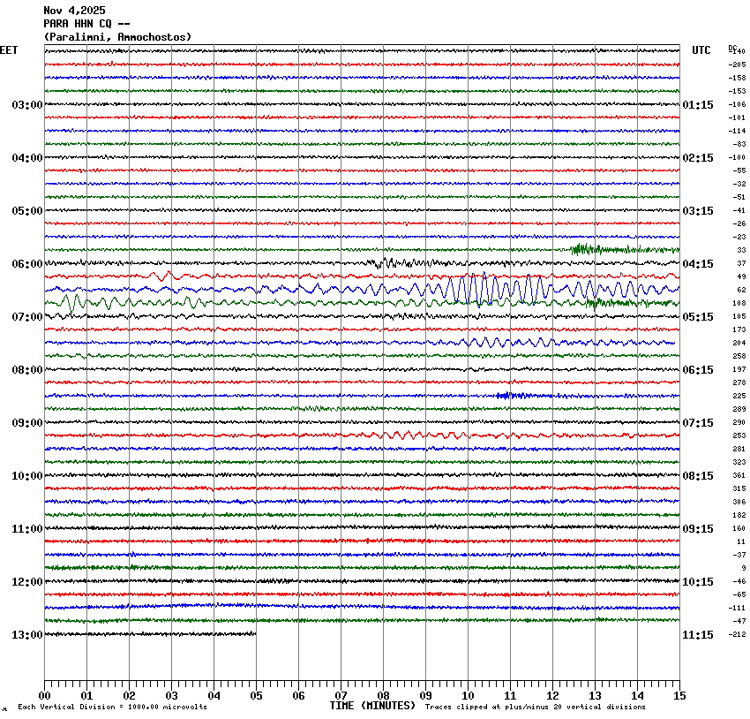Click the 08:15 UTC time label
Screen dimensions: 750x719
point(698,476)
